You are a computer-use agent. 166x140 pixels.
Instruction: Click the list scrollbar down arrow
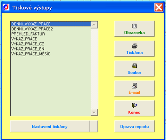click(x=94, y=112)
